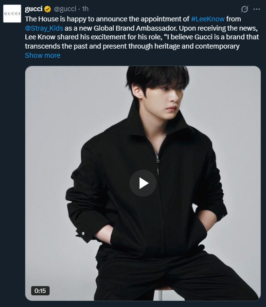The image size is (266, 307).
Task: Open the post via the 1h timestamp
Action: (85, 9)
